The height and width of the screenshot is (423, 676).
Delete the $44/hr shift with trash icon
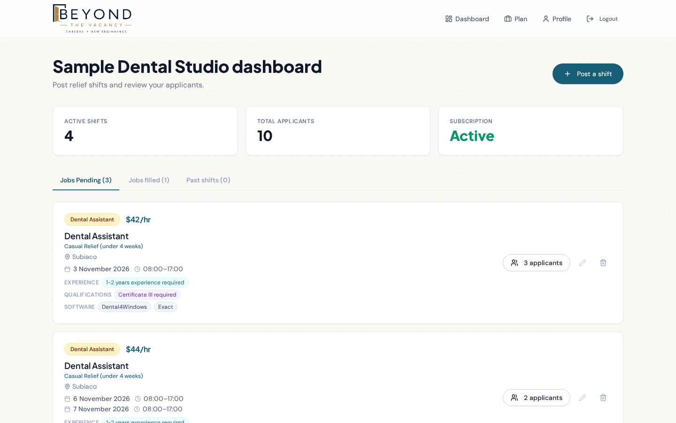(x=603, y=398)
